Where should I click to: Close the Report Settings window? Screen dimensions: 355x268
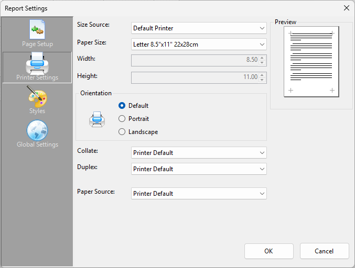pos(347,8)
